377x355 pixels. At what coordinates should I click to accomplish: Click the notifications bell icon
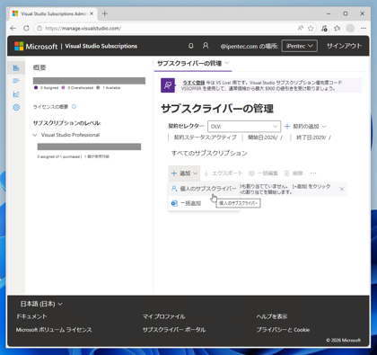coord(190,46)
